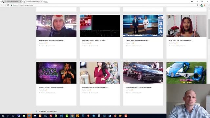Open Visual Studio Code taskbar icon
The height and width of the screenshot is (118, 210).
(61, 116)
